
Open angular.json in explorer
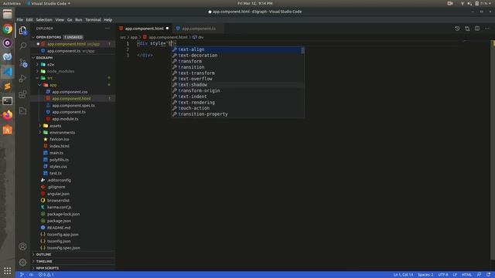point(58,194)
